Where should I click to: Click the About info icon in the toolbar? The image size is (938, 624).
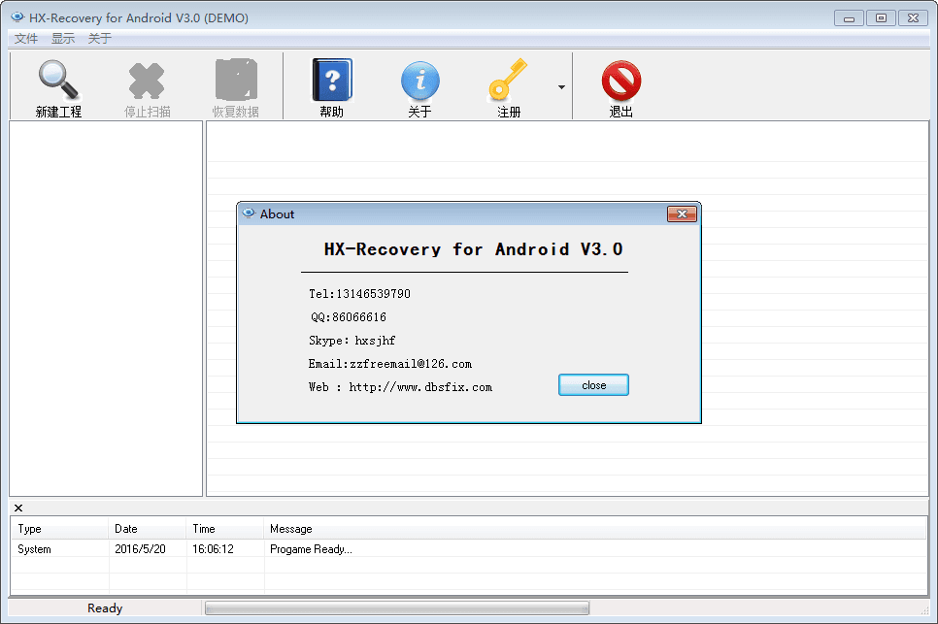click(x=419, y=82)
